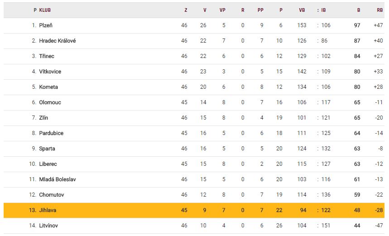
Task: Click the Kometa club name
Action: (48, 87)
